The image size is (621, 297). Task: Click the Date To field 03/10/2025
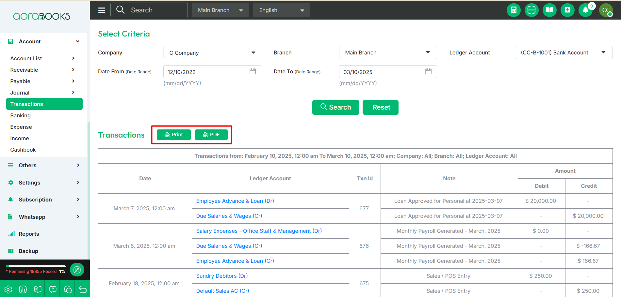tap(388, 72)
